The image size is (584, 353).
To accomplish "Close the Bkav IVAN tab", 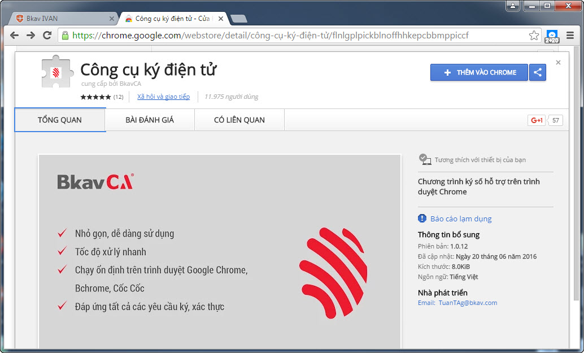I will (x=111, y=18).
